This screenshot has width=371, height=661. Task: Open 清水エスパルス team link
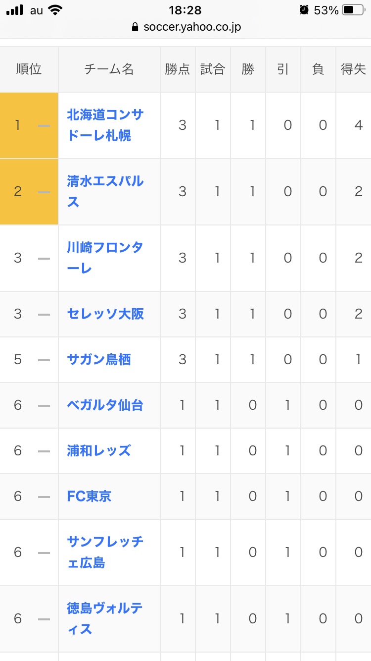tap(105, 191)
